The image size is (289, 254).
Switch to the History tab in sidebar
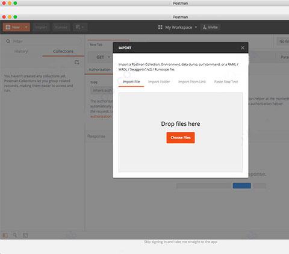(x=21, y=51)
